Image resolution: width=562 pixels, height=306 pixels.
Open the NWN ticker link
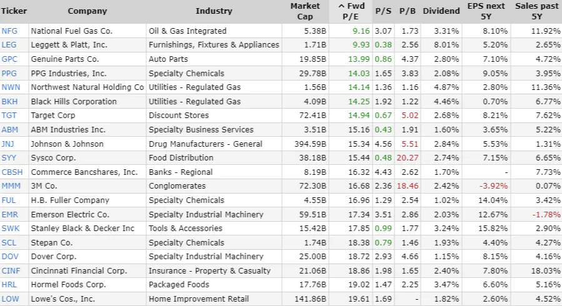[11, 87]
